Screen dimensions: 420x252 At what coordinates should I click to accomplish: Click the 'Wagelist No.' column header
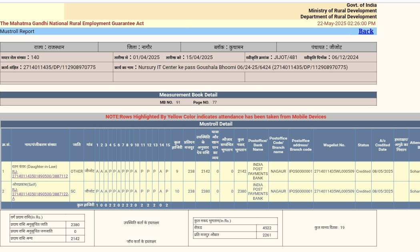click(x=334, y=145)
